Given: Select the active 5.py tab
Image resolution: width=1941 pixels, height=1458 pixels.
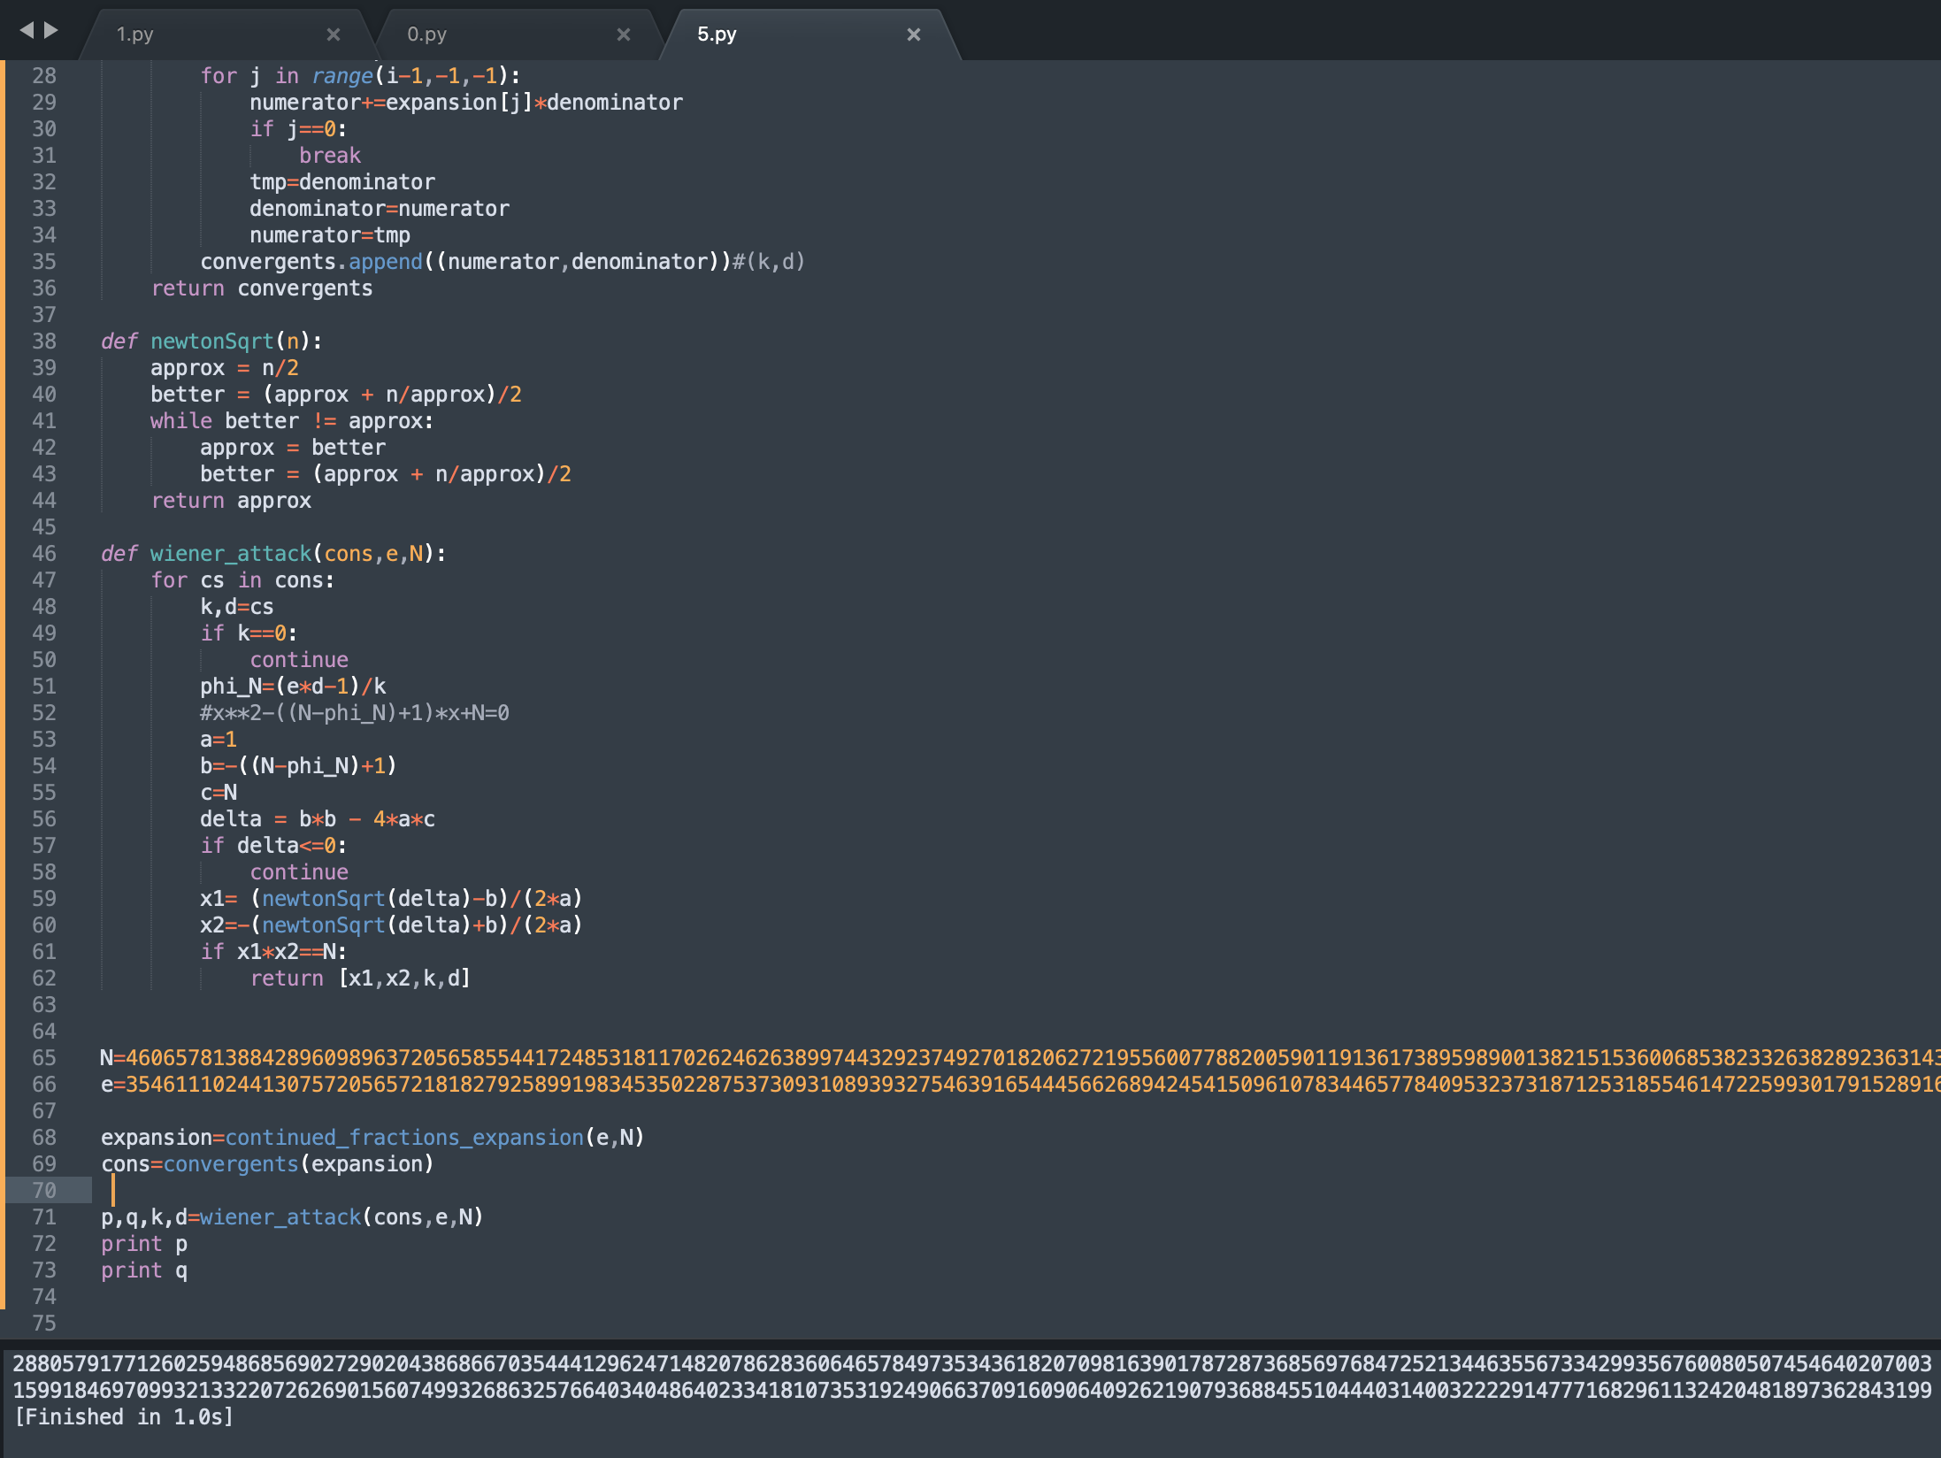Looking at the screenshot, I should click(x=717, y=35).
